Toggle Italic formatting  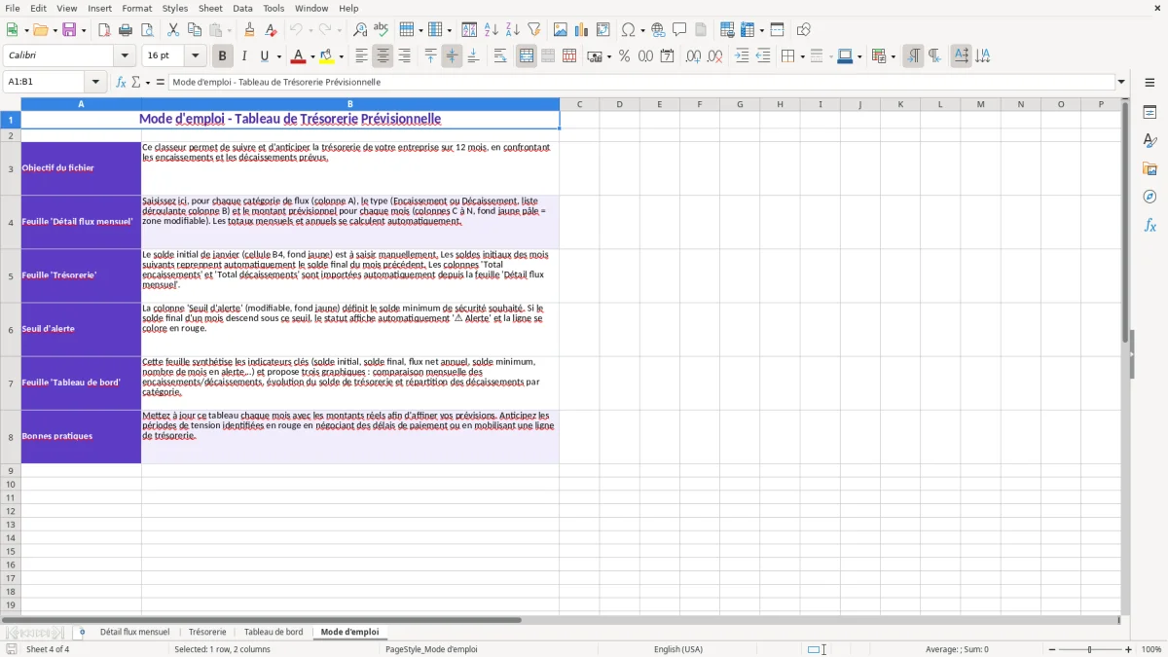point(244,56)
